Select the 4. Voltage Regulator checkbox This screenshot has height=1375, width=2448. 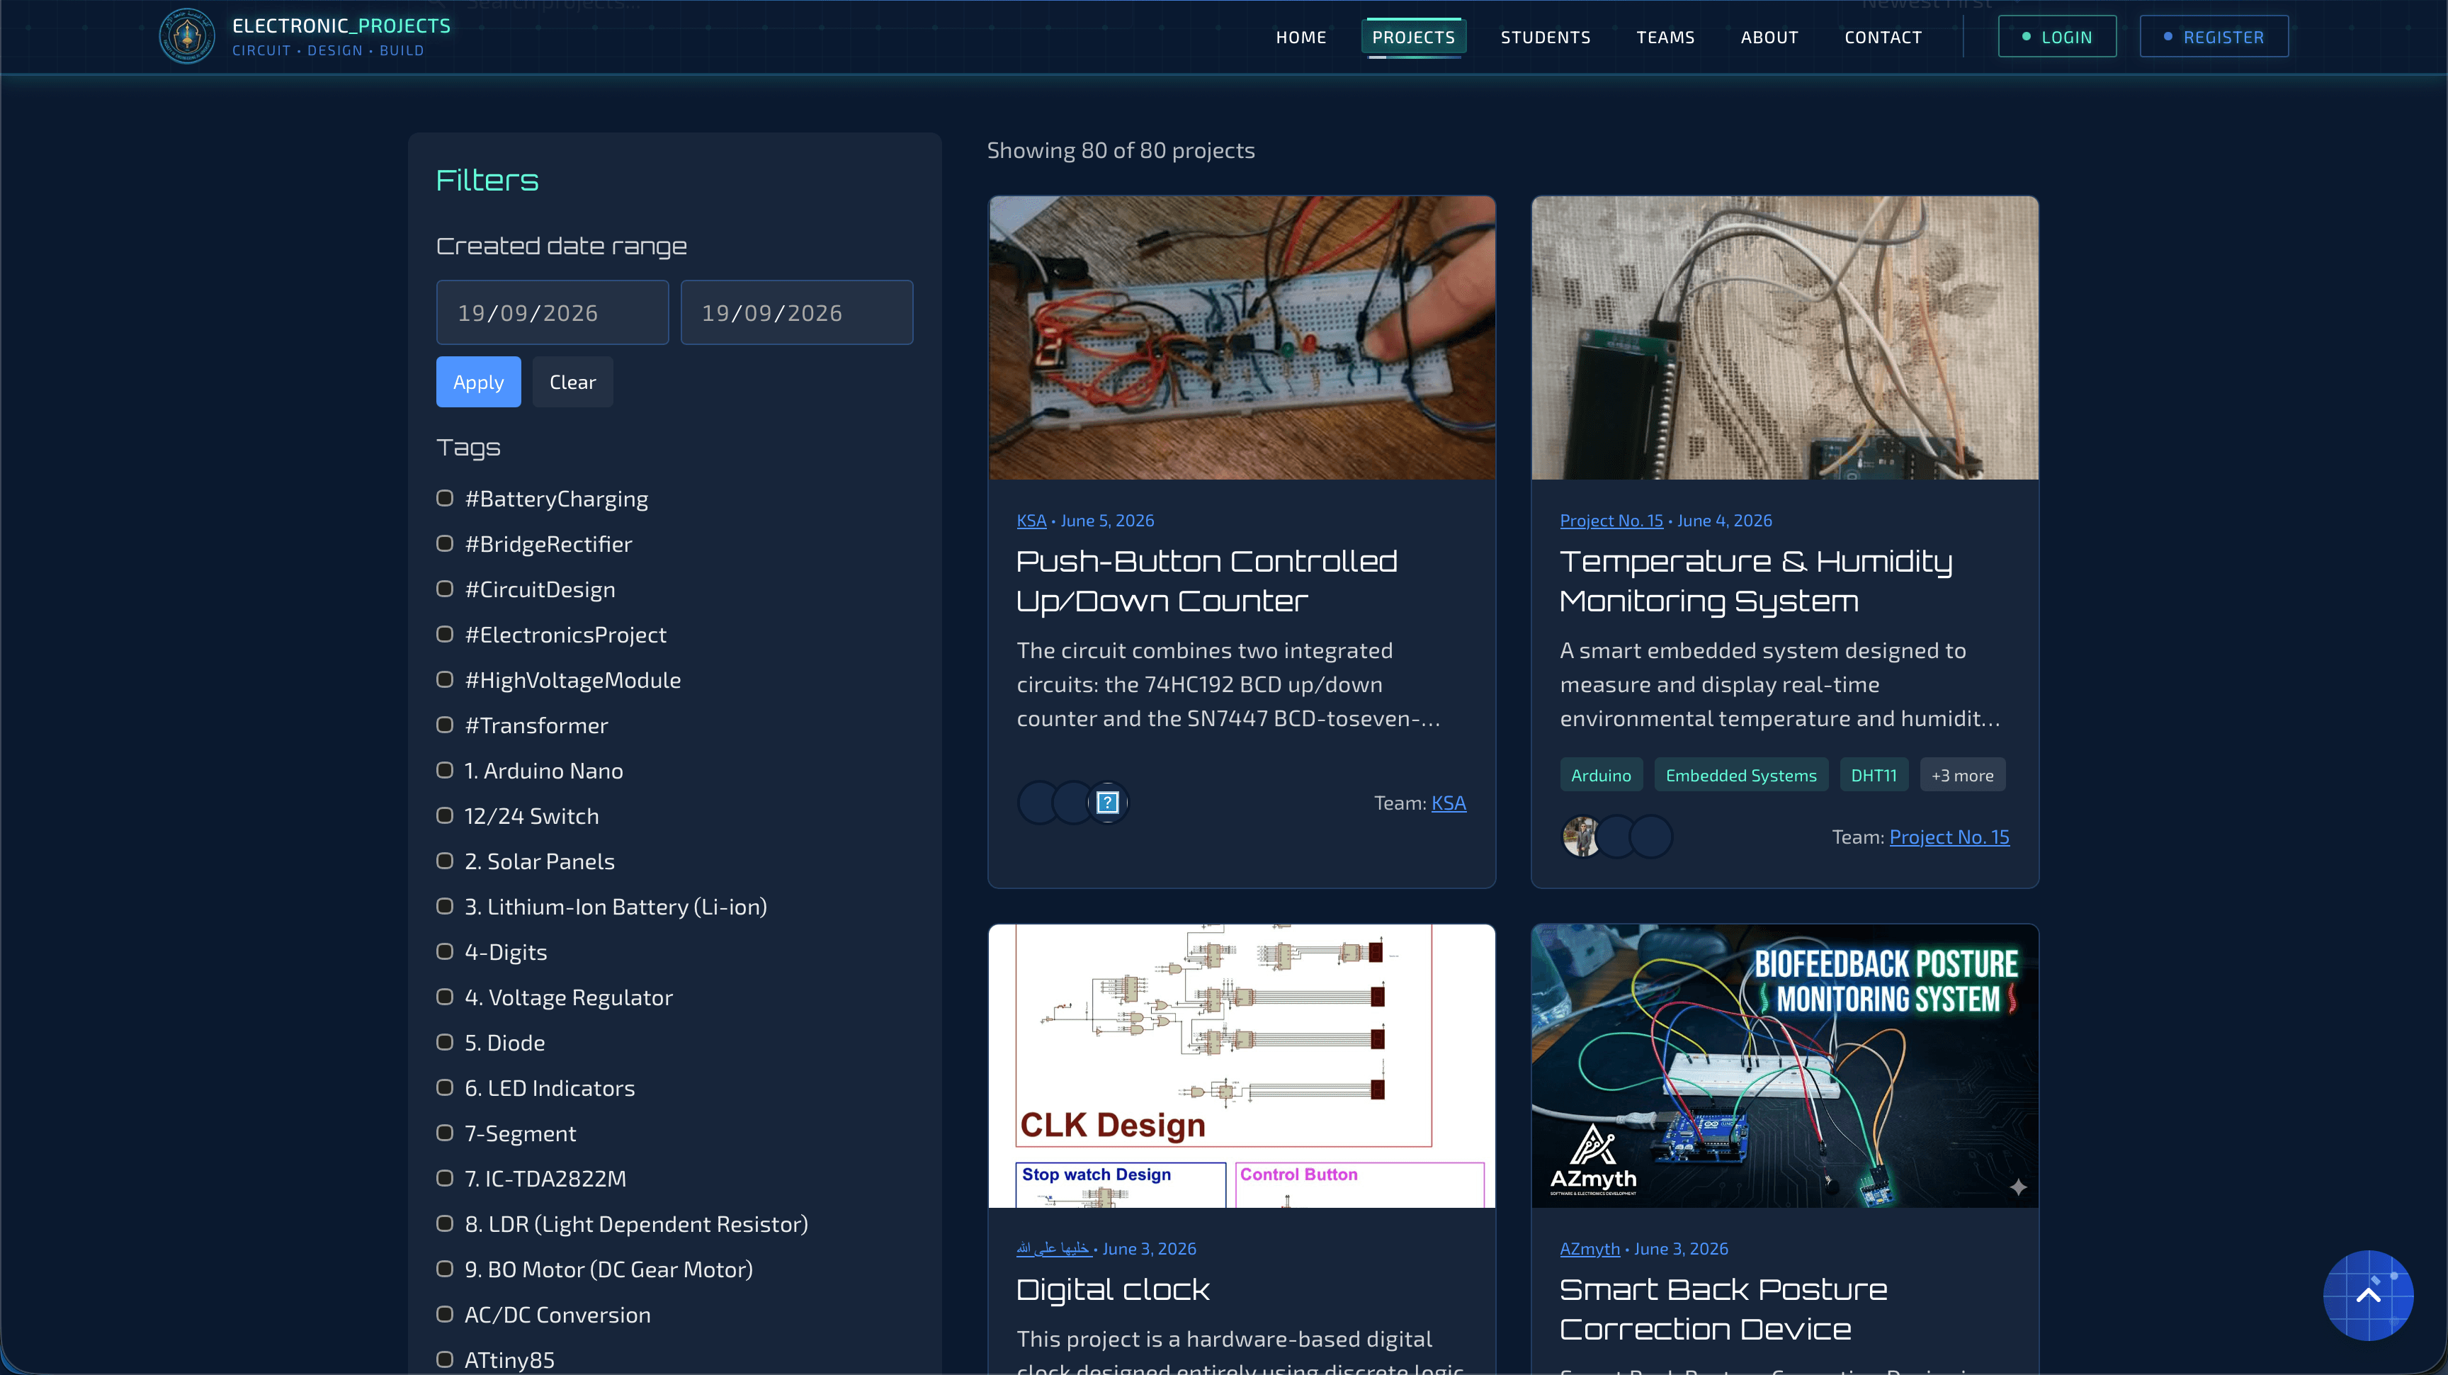point(444,997)
